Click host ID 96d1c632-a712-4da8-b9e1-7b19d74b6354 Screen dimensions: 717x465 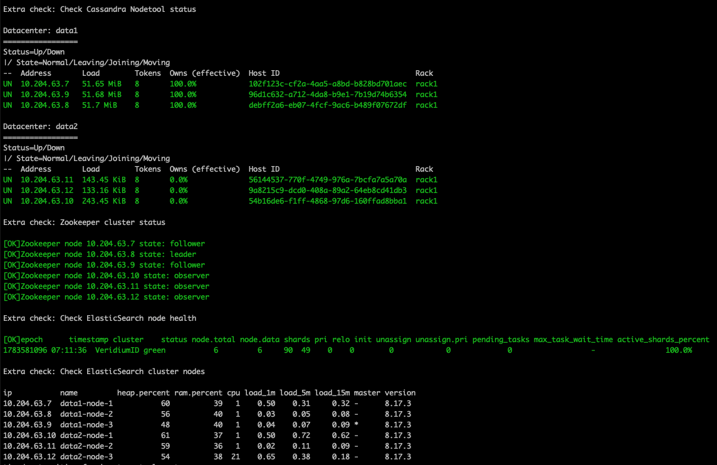pos(327,95)
